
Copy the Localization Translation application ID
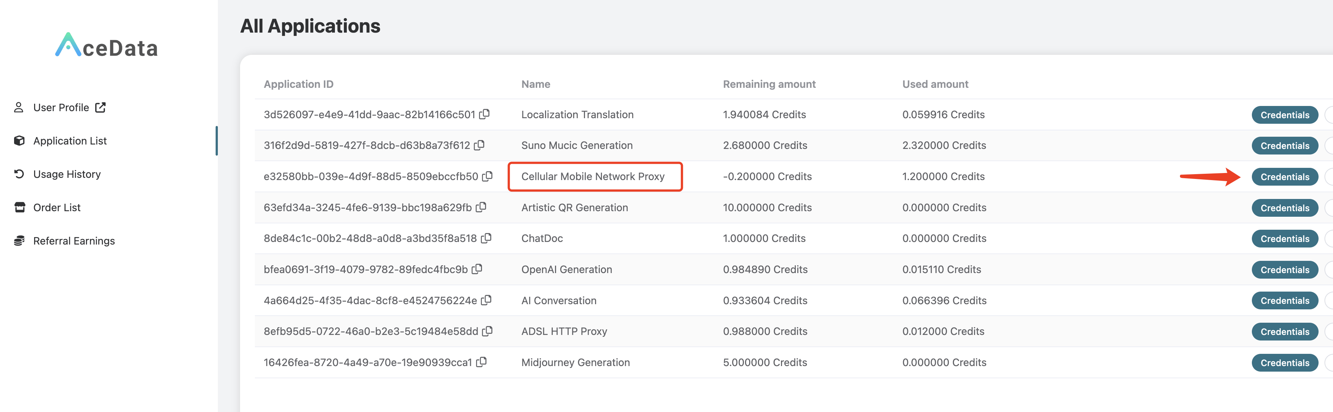pyautogui.click(x=484, y=114)
